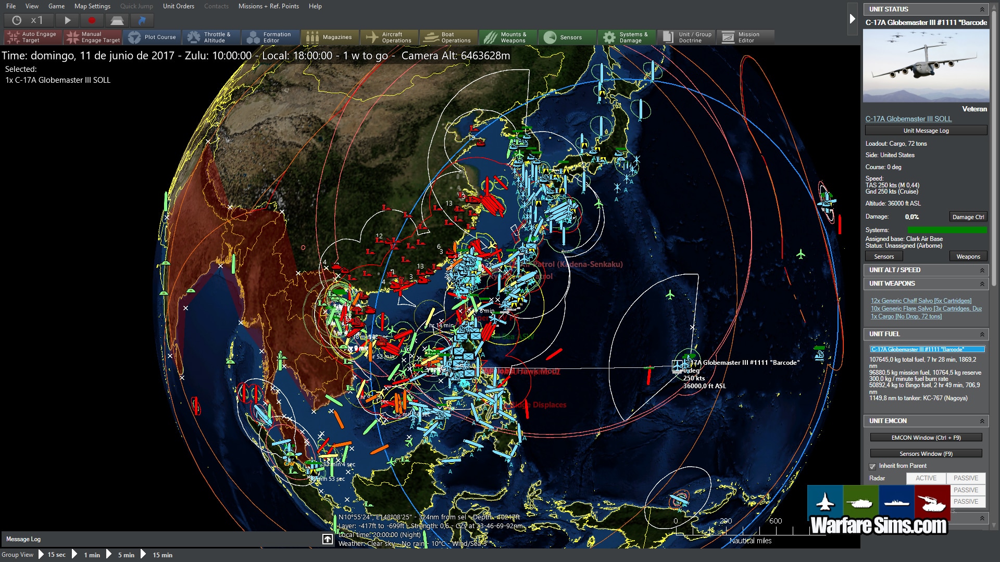Set Radar EMCON to ACTIVE
Screen dimensions: 1000x562
pos(926,478)
